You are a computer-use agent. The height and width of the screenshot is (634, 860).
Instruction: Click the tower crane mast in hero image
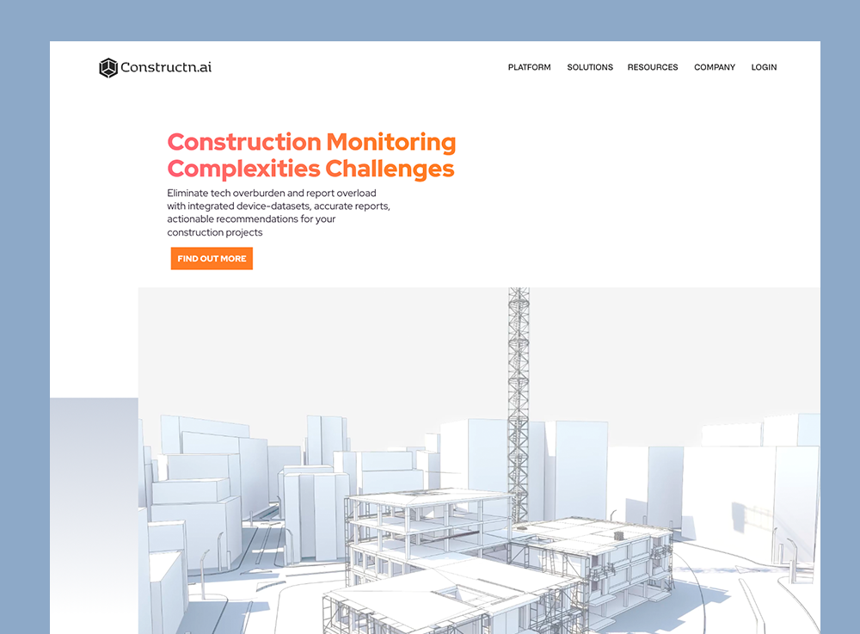[519, 387]
